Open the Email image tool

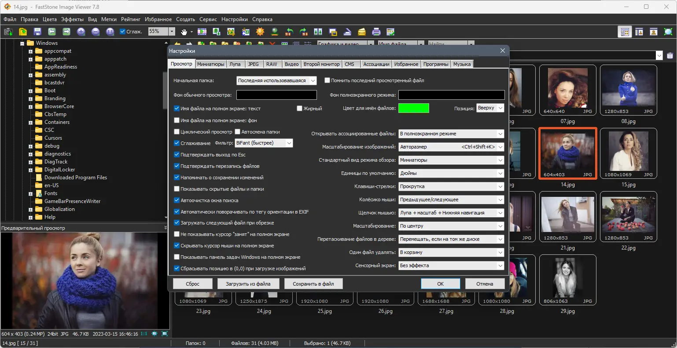coord(362,31)
